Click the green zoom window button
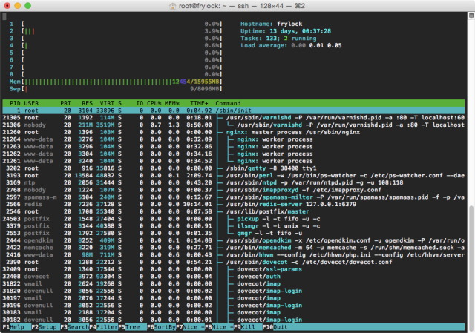This screenshot has width=475, height=333. pyautogui.click(x=28, y=6)
